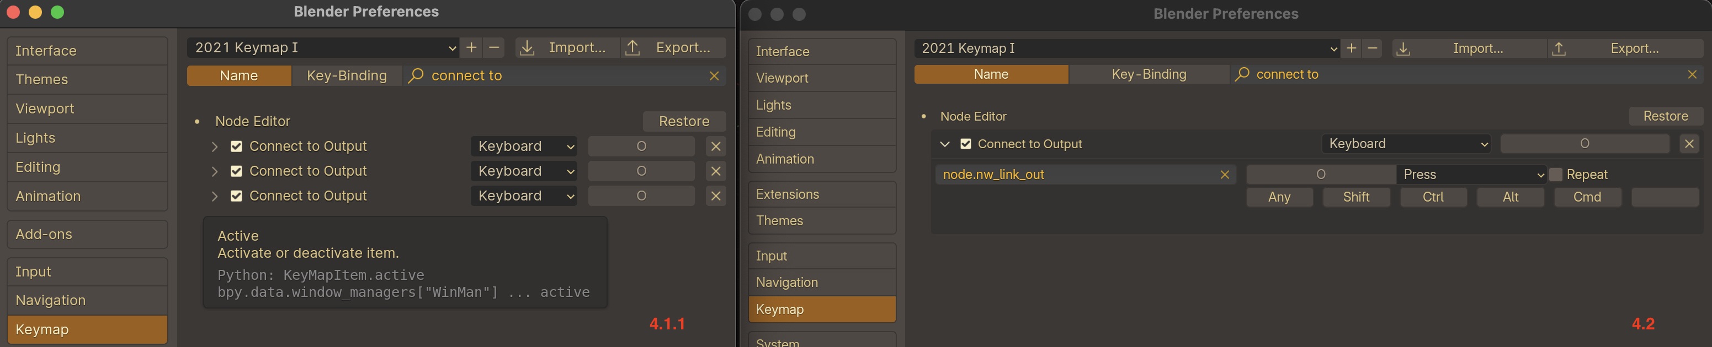Select Name search mode in left window
The image size is (1712, 347).
point(240,77)
